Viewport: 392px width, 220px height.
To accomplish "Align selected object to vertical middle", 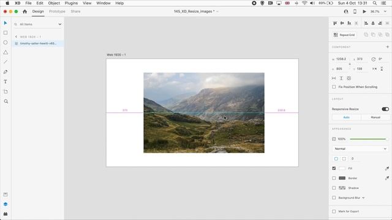I will click(x=342, y=23).
